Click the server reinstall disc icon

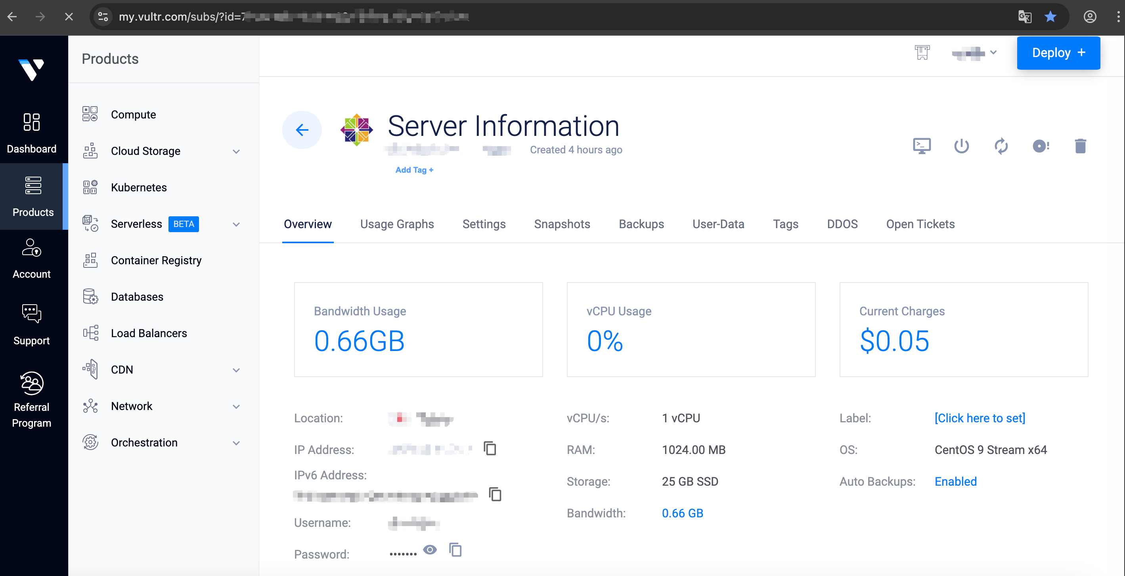tap(1041, 146)
